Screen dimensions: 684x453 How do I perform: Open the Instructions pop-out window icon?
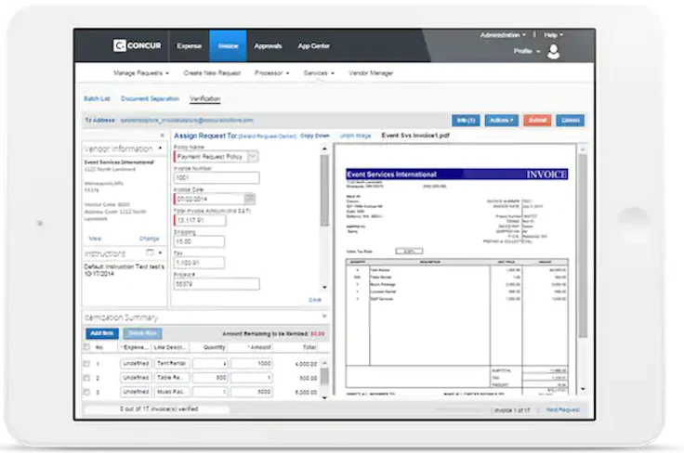click(x=150, y=252)
